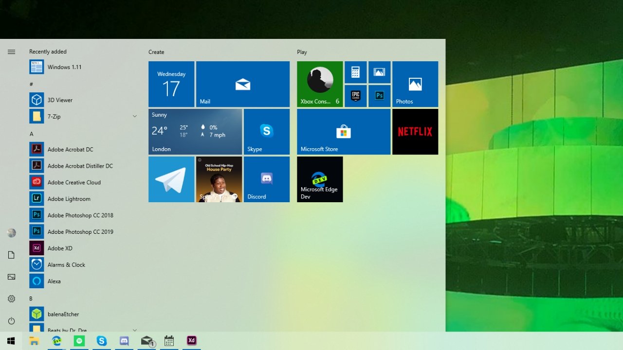Expand the 7-Zip folder
The image size is (623, 350).
83,117
